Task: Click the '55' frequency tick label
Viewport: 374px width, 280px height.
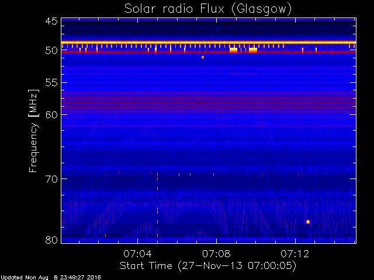Action: point(51,83)
